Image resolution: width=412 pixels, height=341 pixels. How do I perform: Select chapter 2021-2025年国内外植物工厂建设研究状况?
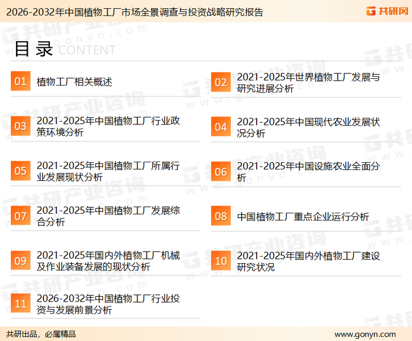tap(309, 262)
